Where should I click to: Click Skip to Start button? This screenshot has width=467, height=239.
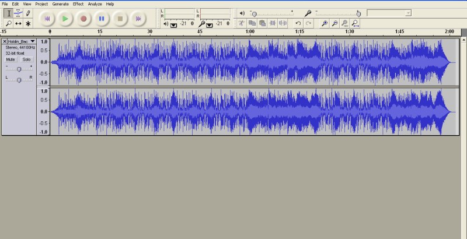[47, 19]
